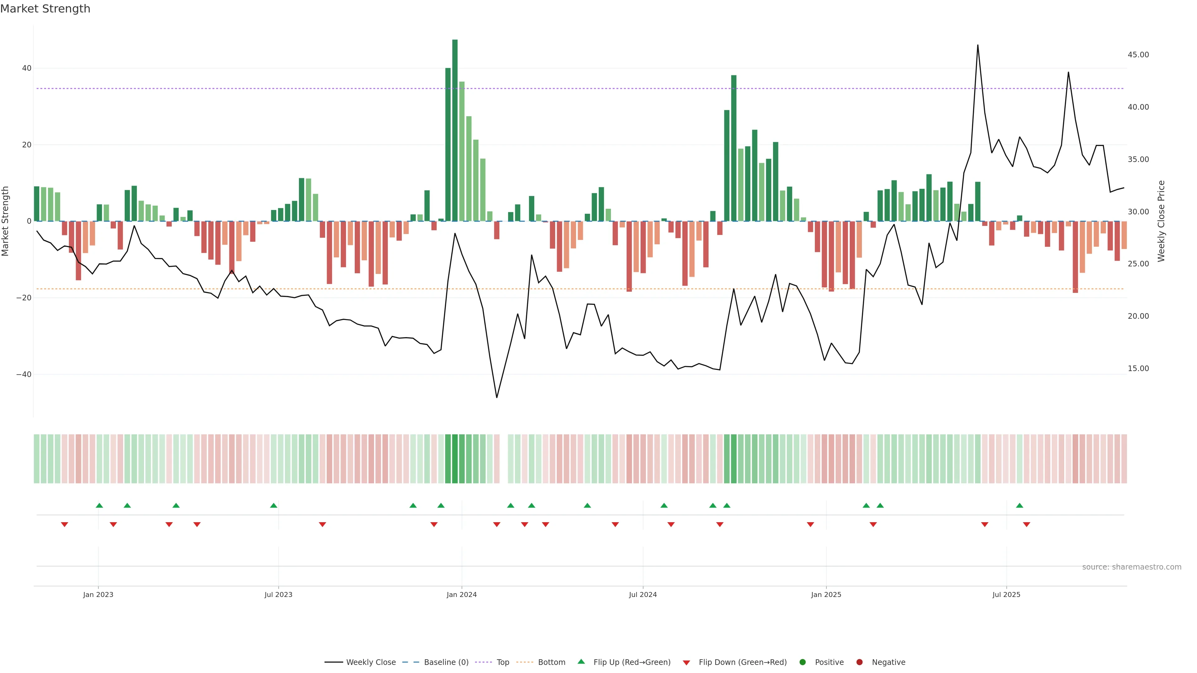Image resolution: width=1197 pixels, height=673 pixels.
Task: Click the darkest green heatmap cell strip
Action: pyautogui.click(x=455, y=459)
